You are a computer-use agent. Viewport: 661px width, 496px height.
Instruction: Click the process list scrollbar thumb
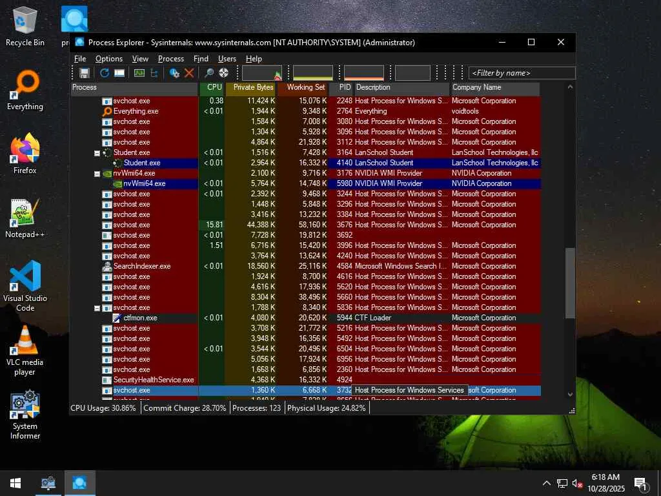(x=570, y=283)
